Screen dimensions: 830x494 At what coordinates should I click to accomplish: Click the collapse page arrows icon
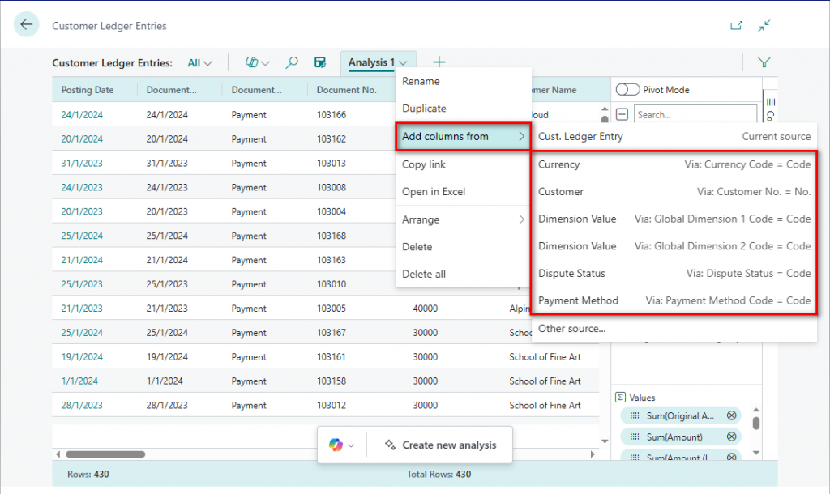point(764,26)
